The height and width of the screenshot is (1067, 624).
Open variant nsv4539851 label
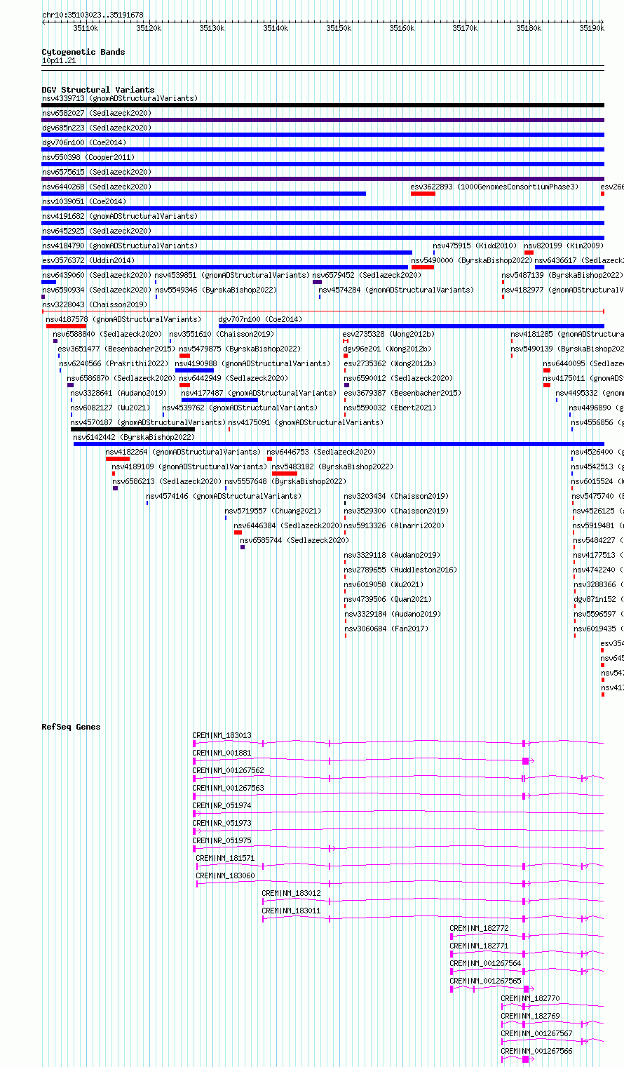232,275
